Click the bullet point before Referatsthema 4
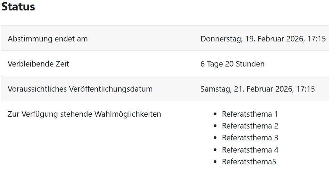The image size is (329, 171). coord(215,150)
